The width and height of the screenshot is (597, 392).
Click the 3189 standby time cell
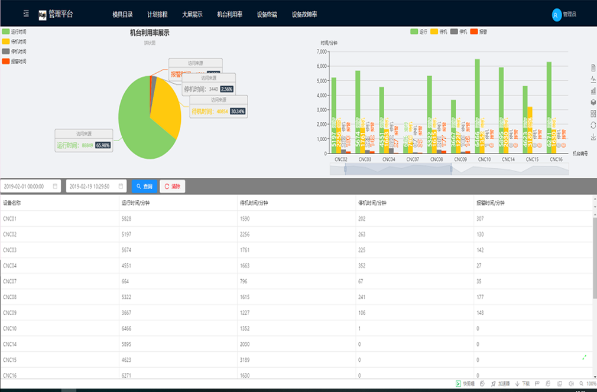coord(297,360)
